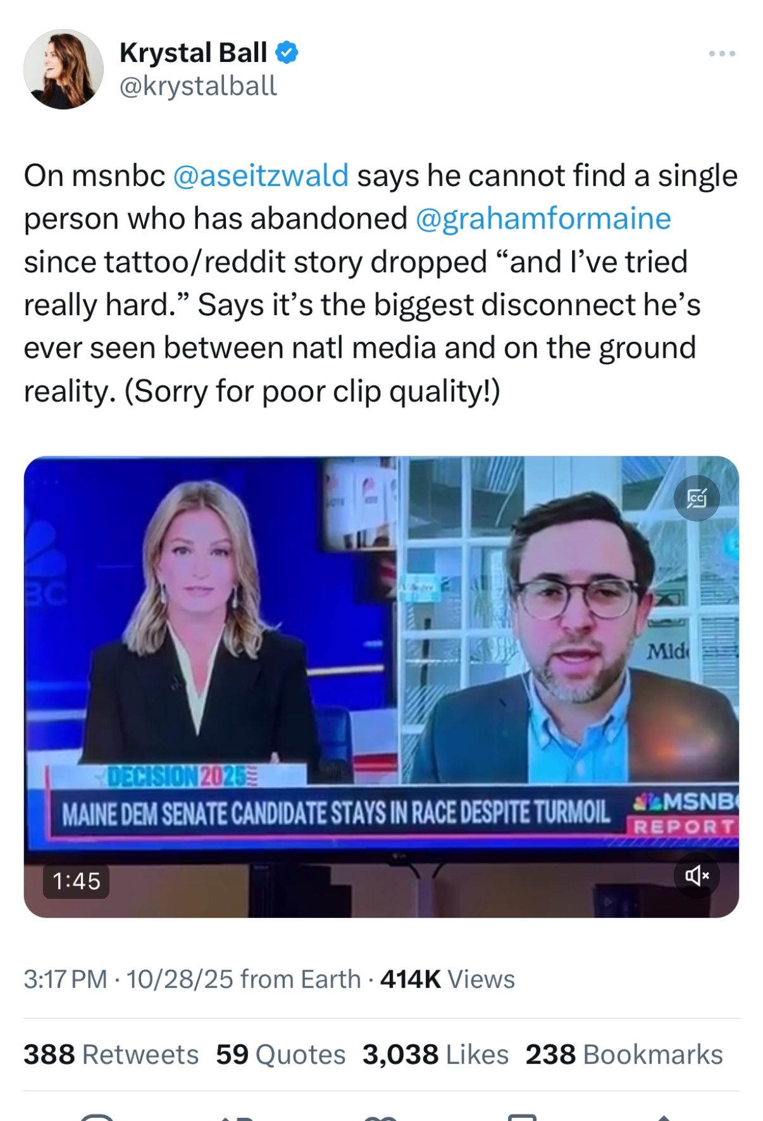
Task: Toggle closed captions on the video
Action: tap(697, 498)
